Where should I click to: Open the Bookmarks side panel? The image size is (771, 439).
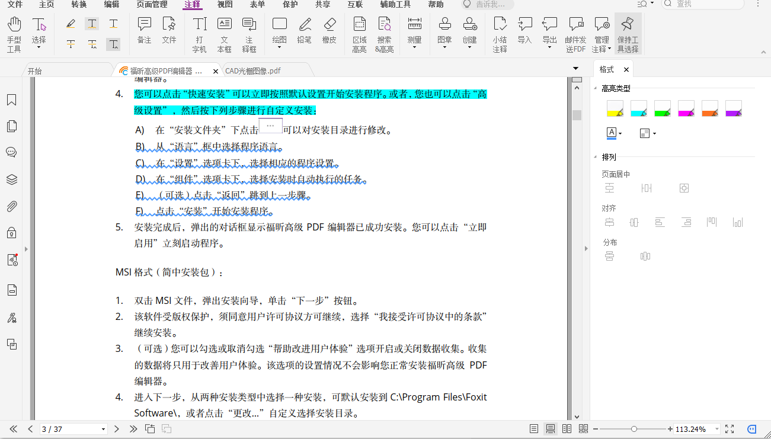(x=11, y=100)
